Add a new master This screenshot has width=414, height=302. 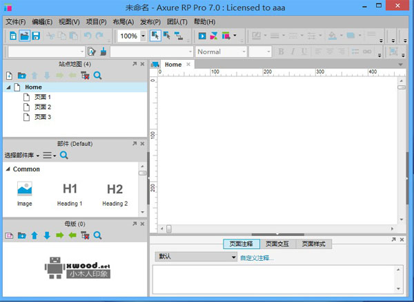tap(9, 235)
